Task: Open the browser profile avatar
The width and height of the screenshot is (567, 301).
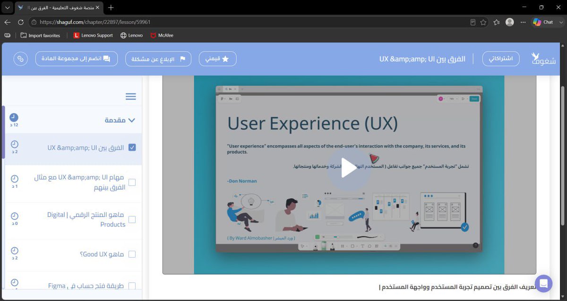Action: pos(510,22)
